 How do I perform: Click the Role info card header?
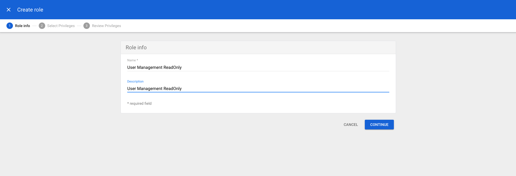[x=136, y=47]
